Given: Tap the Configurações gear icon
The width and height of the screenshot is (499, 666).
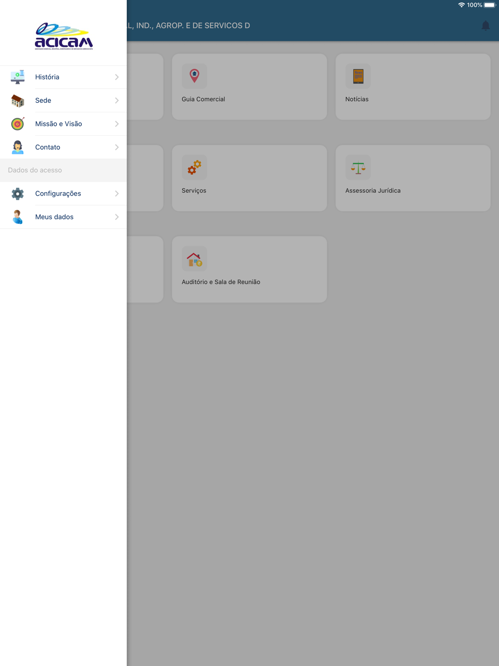Looking at the screenshot, I should click(17, 194).
